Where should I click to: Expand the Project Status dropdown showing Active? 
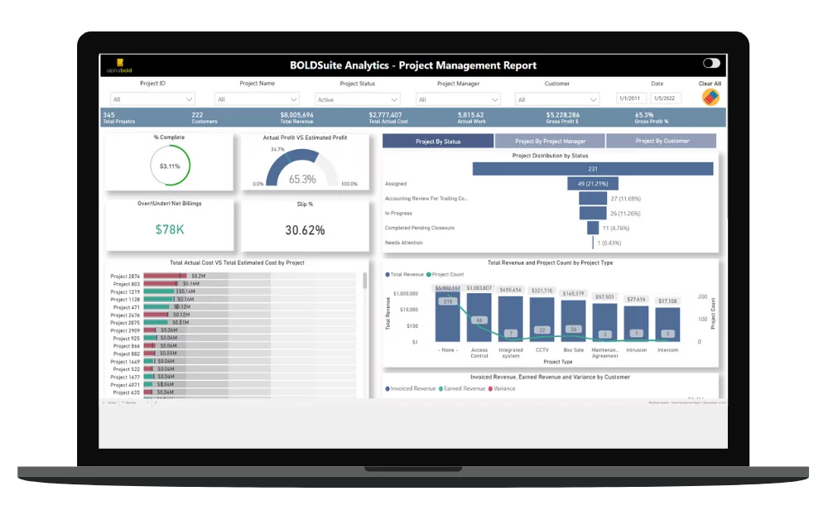point(358,99)
